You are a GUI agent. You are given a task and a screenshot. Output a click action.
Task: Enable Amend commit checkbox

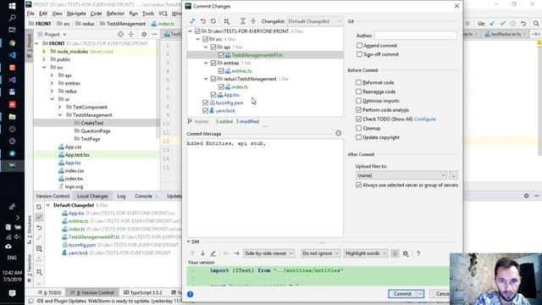359,45
